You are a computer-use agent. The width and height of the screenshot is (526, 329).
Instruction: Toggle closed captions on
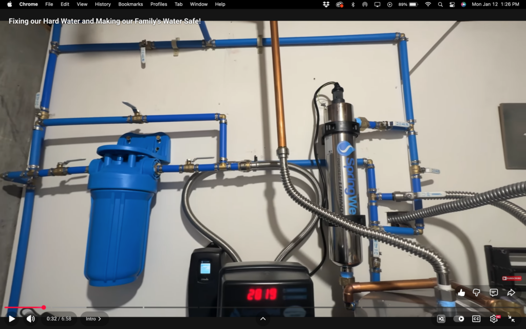pyautogui.click(x=476, y=318)
